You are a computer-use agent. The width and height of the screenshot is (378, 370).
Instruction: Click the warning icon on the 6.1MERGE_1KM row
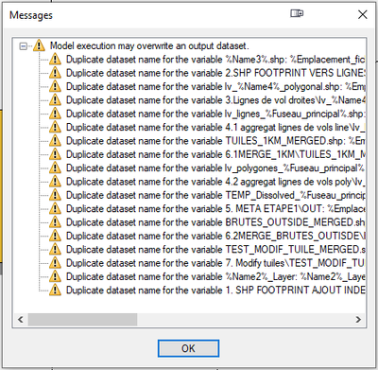[55, 154]
